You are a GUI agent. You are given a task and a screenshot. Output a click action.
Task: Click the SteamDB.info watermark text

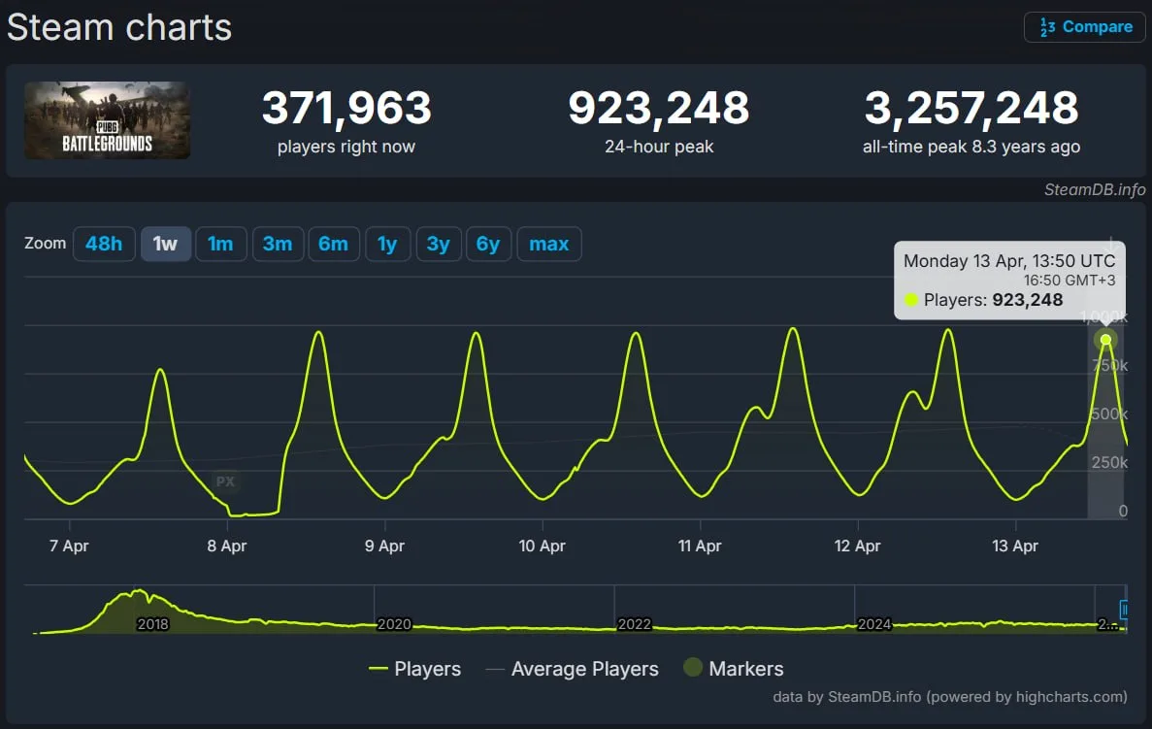(x=1095, y=189)
